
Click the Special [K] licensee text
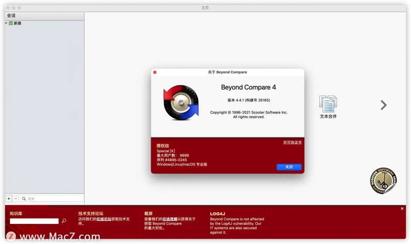tap(166, 151)
